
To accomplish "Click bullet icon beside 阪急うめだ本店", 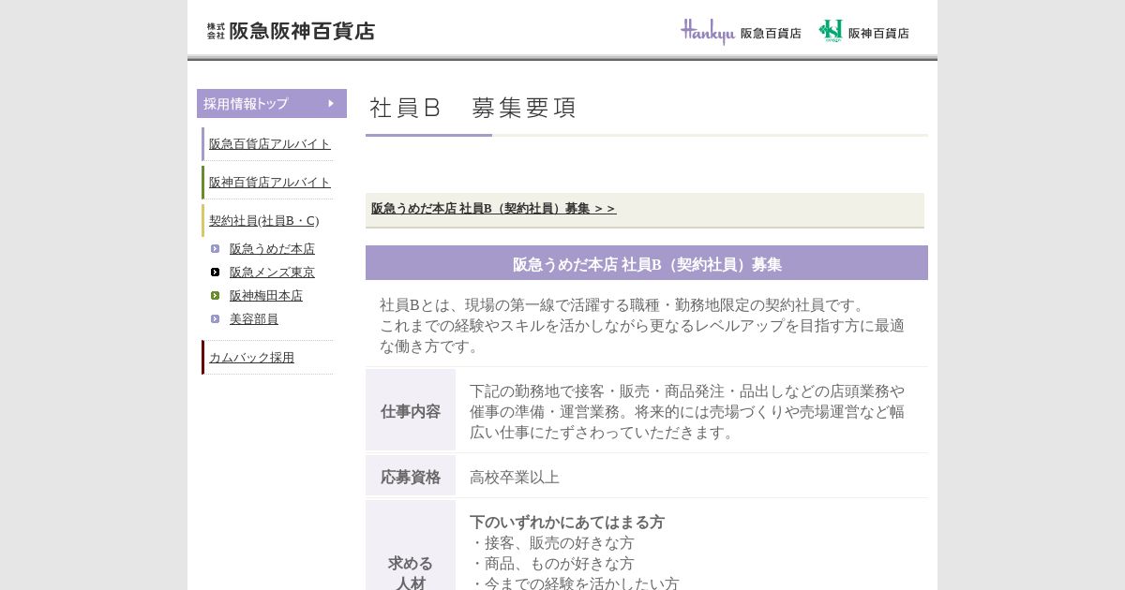I will pos(215,248).
